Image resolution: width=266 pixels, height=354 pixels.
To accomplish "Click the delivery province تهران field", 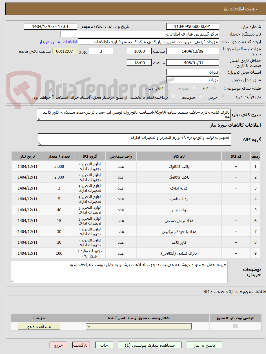I will click(192, 72).
